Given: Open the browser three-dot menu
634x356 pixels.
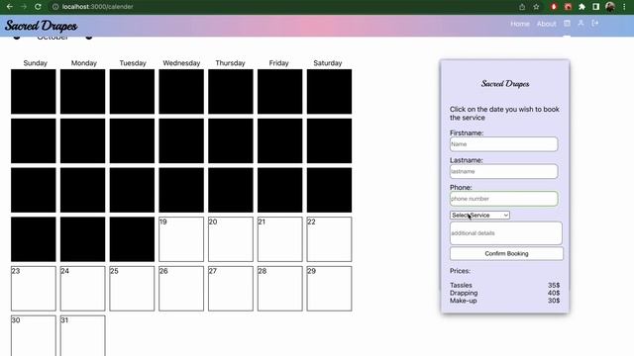Looking at the screenshot, I should [x=624, y=7].
